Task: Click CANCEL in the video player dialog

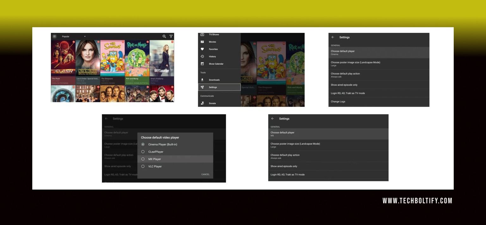Action: click(205, 174)
